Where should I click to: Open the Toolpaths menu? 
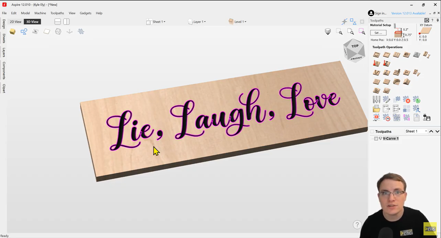[57, 13]
